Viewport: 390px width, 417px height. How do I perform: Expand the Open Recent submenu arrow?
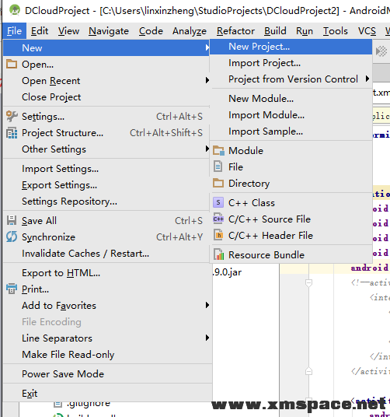(207, 80)
